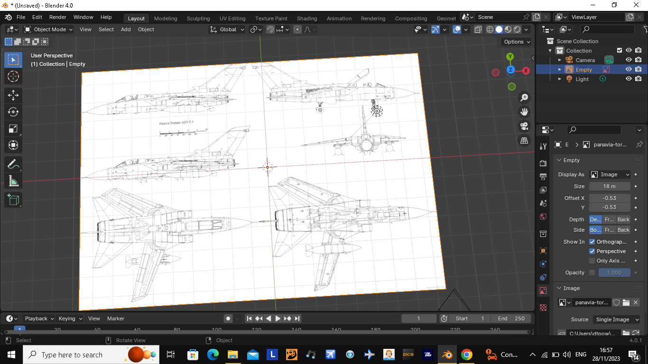Open the Add menu in viewport

pos(126,29)
